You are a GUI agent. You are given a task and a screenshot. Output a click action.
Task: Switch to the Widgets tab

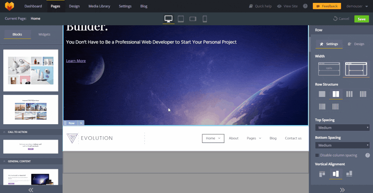pyautogui.click(x=44, y=34)
